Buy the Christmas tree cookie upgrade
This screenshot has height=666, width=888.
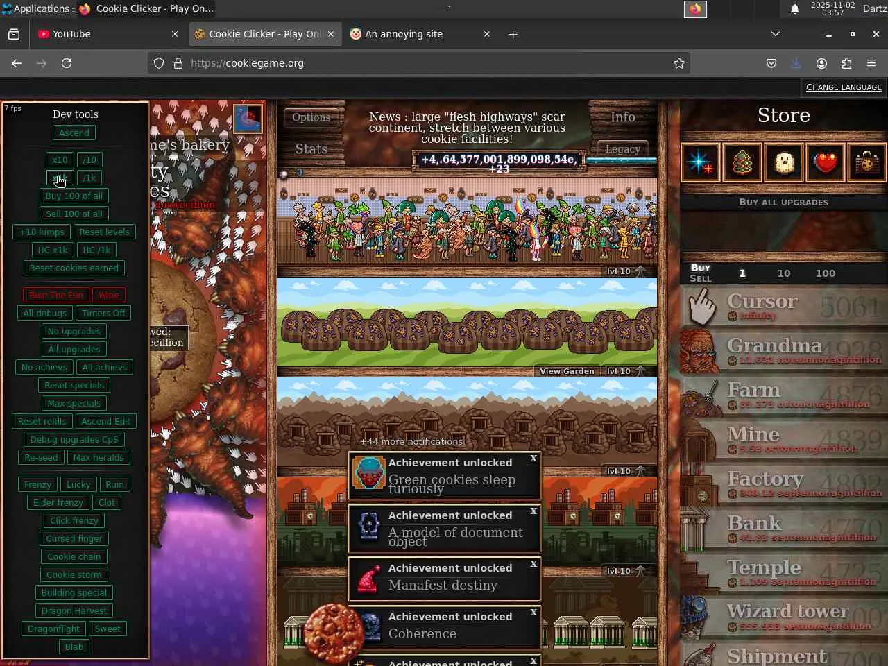tap(742, 162)
